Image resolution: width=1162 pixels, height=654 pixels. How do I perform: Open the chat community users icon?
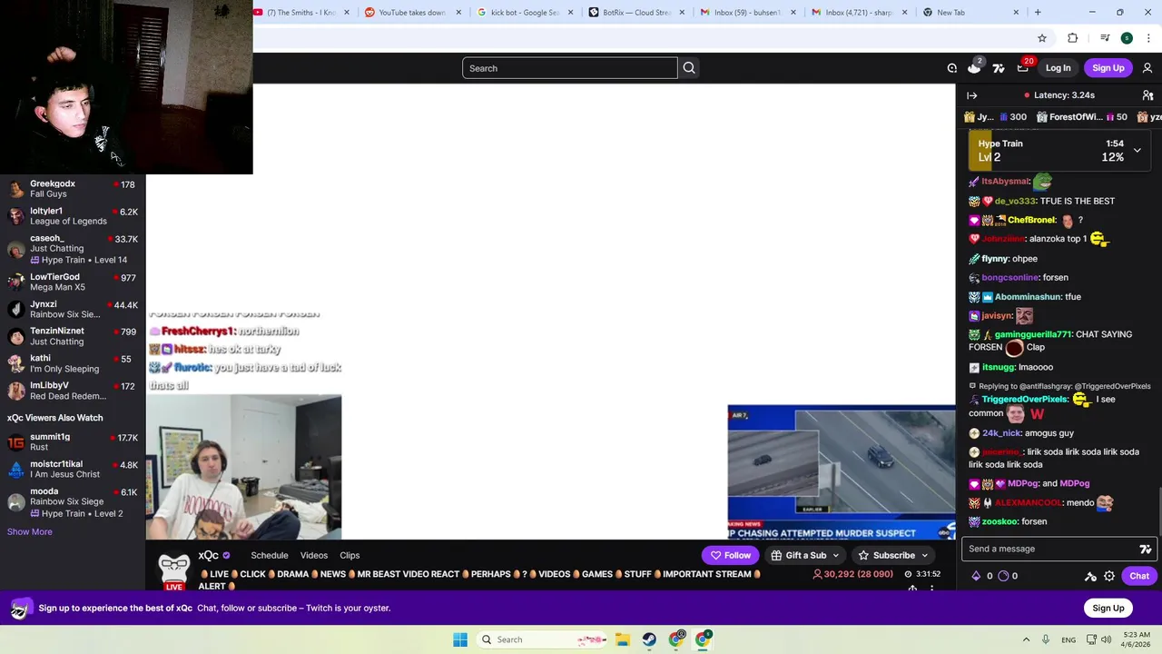(x=1147, y=95)
